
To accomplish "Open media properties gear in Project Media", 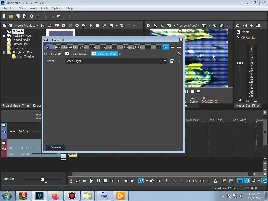I will pos(77,26).
